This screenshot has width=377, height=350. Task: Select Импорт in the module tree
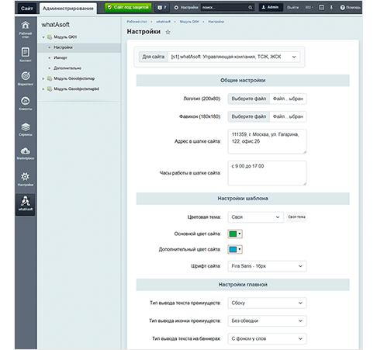tap(61, 57)
